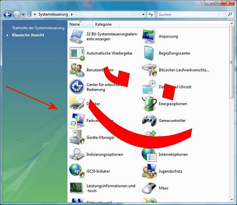
Task: Select the Jugendschutz label
Action: point(171,171)
